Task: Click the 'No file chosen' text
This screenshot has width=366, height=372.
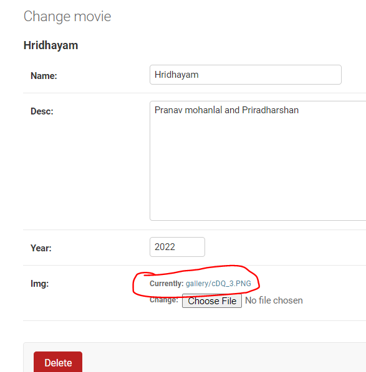Action: click(x=274, y=300)
